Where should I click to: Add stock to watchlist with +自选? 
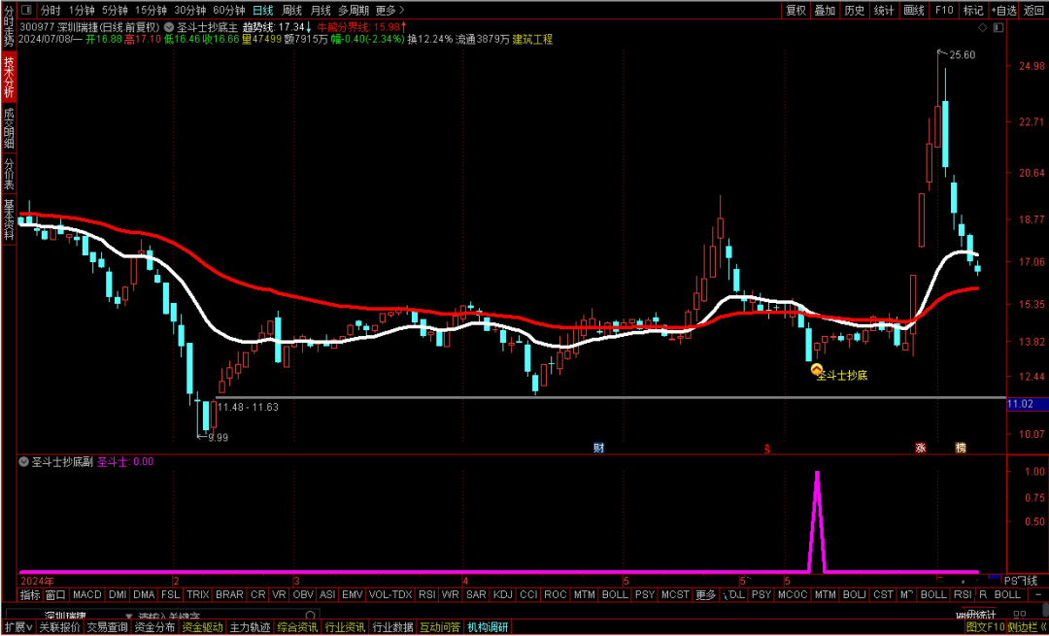1003,10
